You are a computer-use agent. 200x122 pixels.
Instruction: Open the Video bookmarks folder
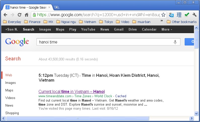[x=123, y=22]
